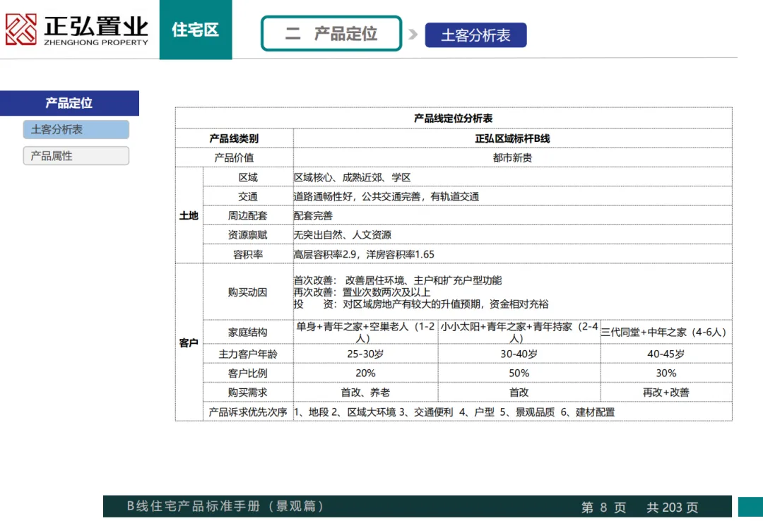763x528 pixels.
Task: Click the 产品线定位分析表 table title
Action: click(453, 118)
